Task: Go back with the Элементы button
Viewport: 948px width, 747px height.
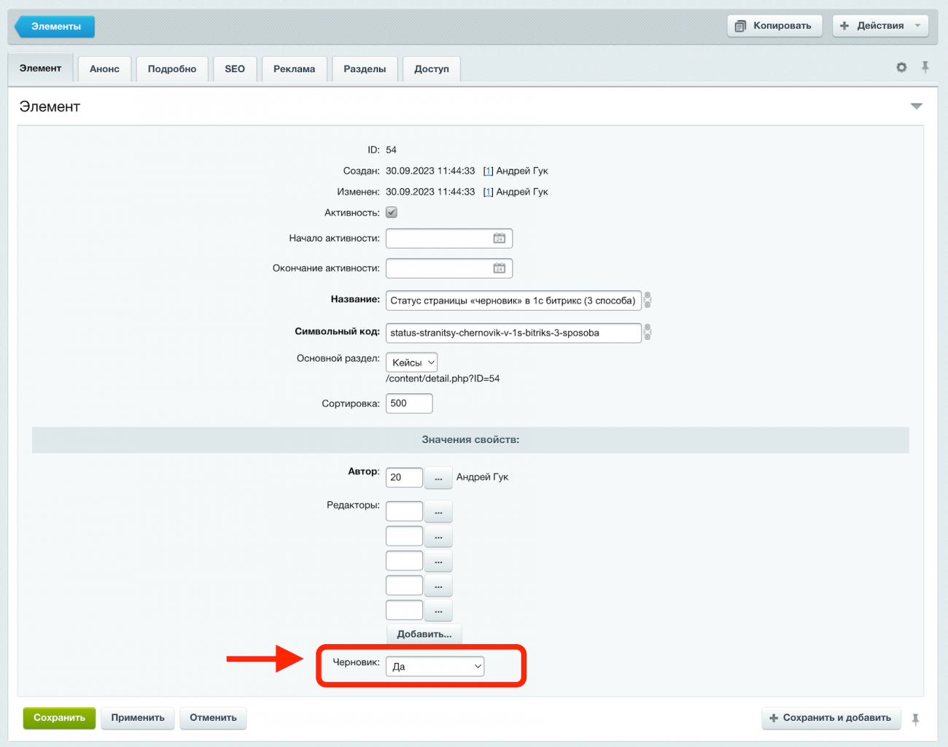Action: click(55, 26)
